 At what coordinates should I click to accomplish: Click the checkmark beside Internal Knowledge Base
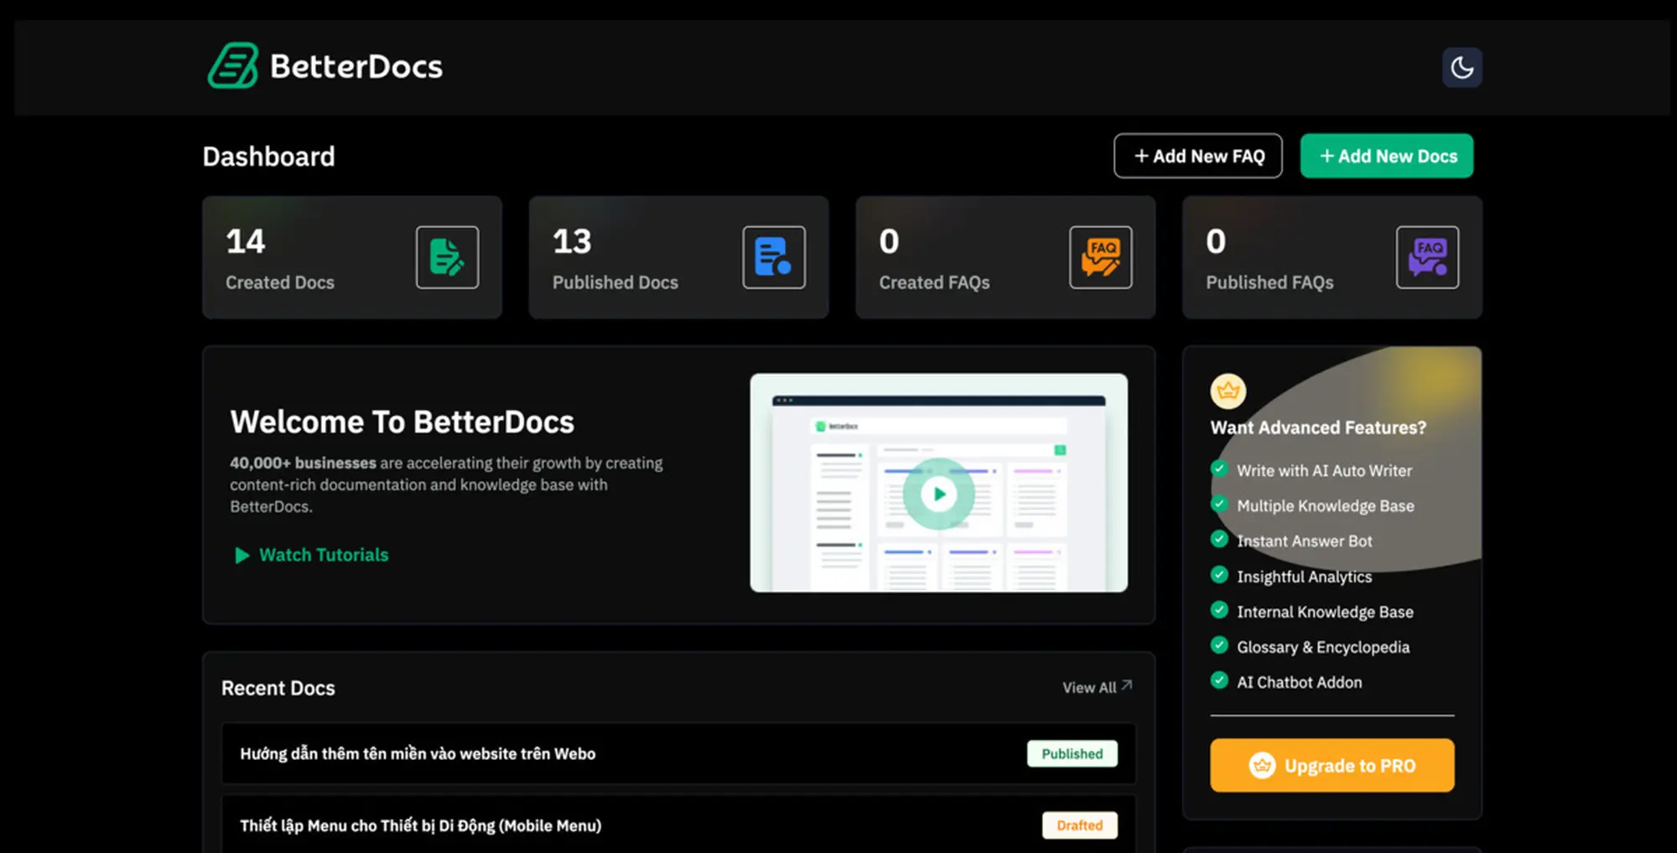[1219, 610]
